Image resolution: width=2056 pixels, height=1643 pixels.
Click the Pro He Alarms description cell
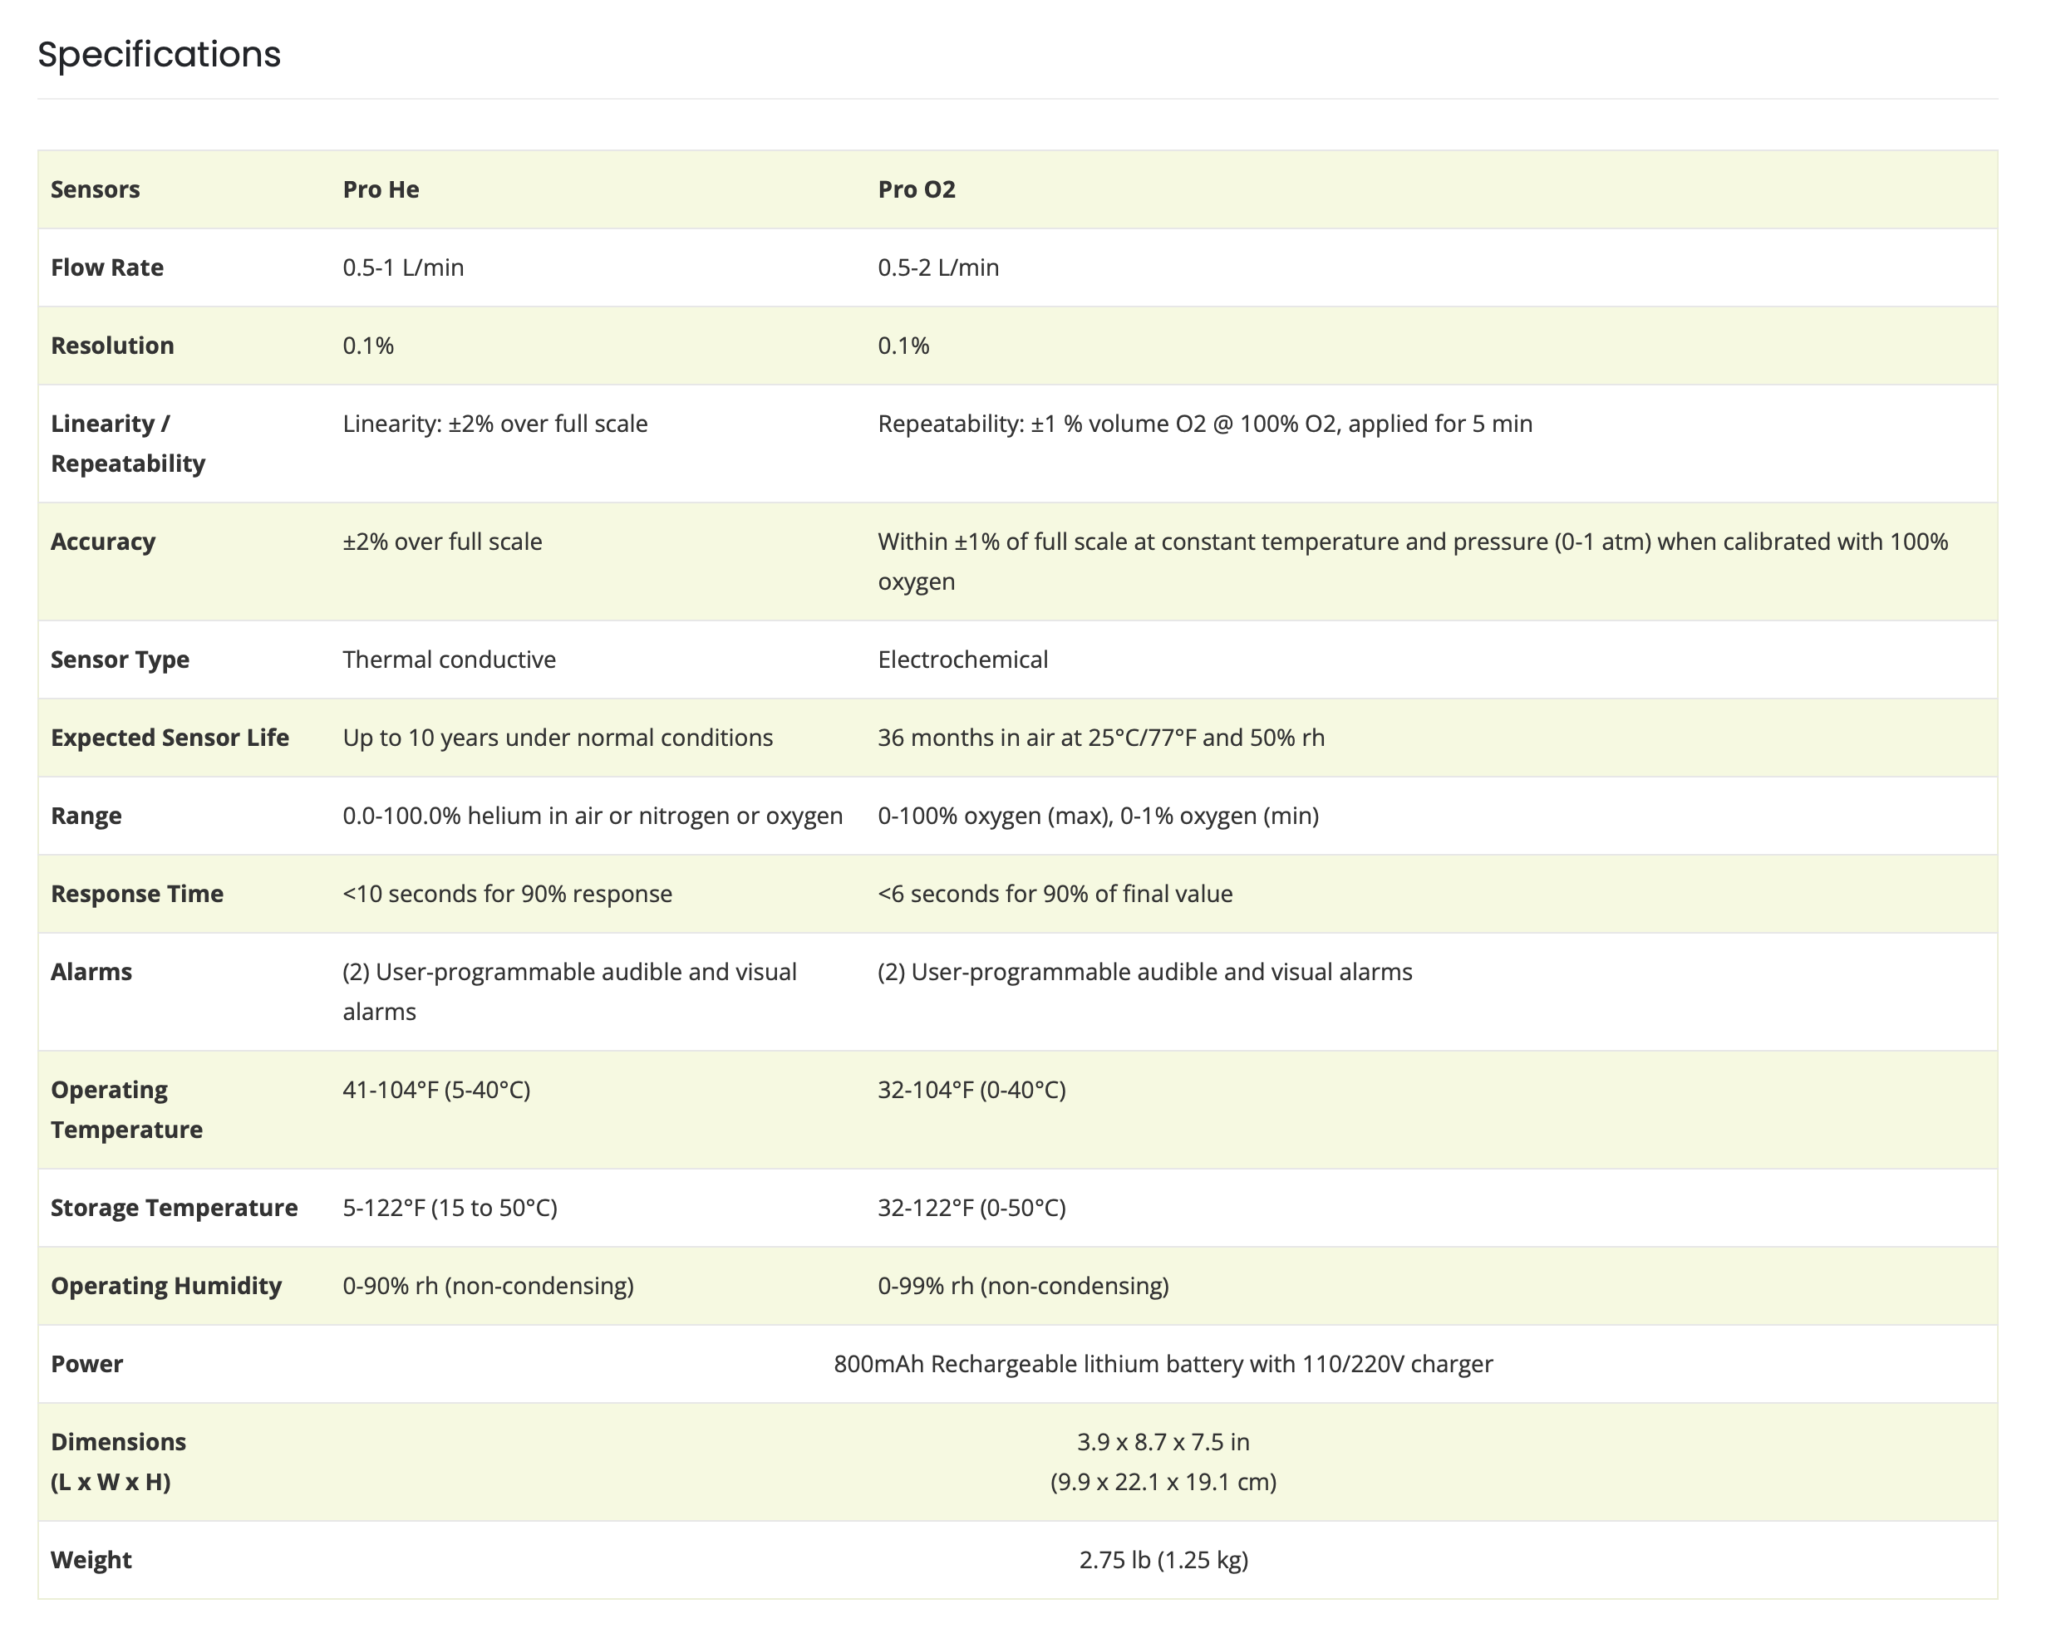(569, 991)
